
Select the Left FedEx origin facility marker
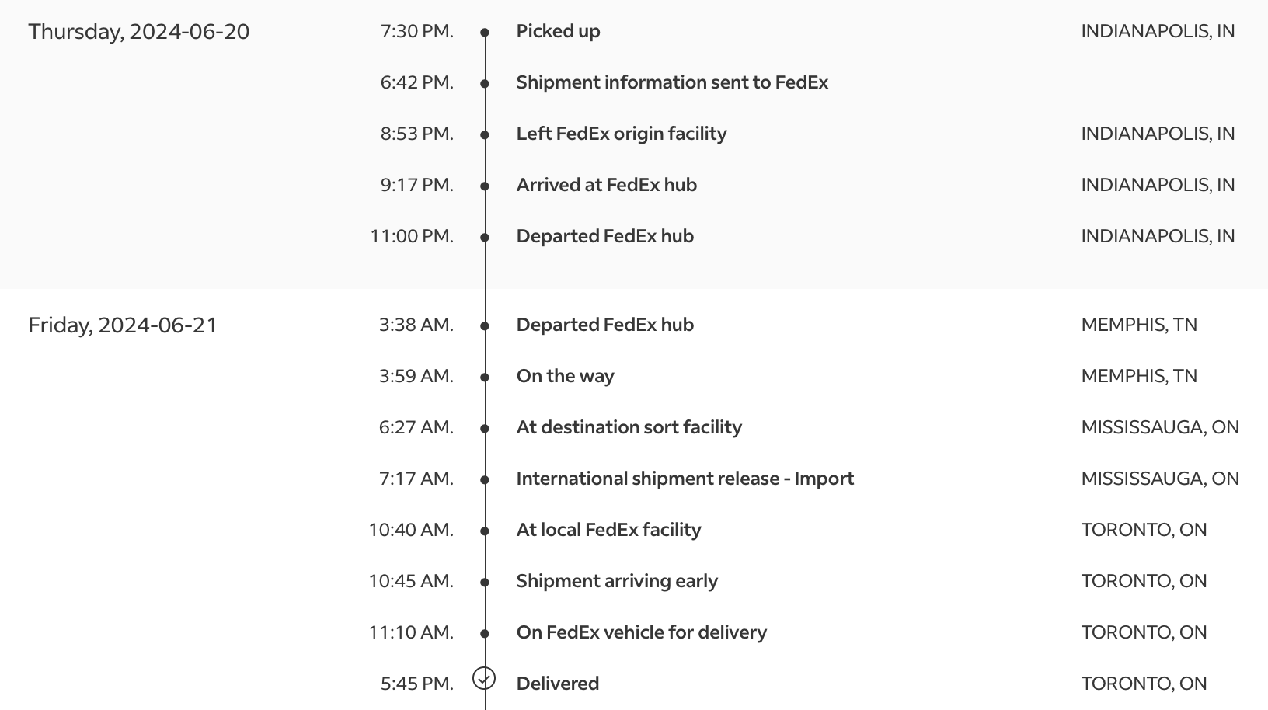pos(485,135)
